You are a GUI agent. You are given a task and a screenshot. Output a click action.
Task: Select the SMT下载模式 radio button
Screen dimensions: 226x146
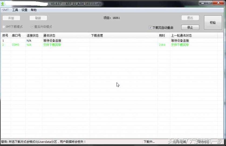4,27
